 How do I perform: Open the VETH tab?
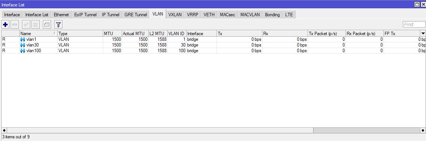(209, 15)
